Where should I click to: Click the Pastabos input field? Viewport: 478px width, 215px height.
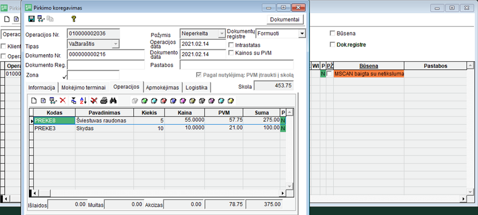[x=237, y=65]
